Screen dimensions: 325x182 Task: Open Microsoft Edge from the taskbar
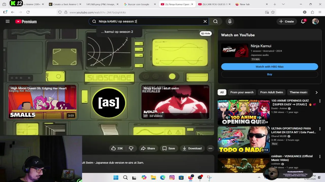162,177
